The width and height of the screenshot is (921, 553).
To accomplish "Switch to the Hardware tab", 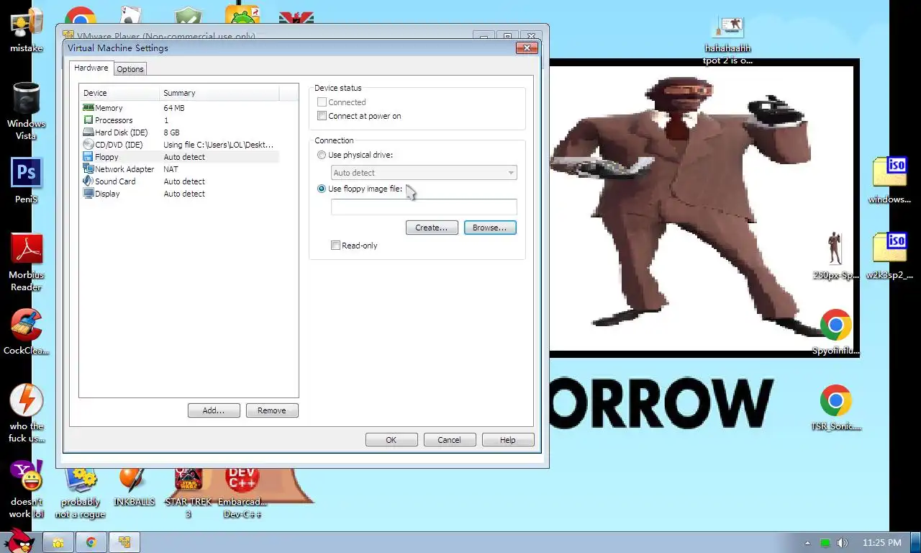I will 91,68.
